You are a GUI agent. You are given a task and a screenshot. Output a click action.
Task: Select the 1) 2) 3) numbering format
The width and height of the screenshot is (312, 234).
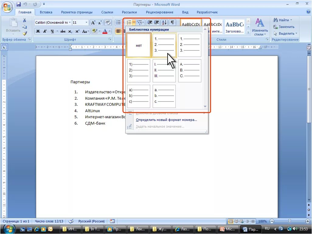click(x=139, y=71)
